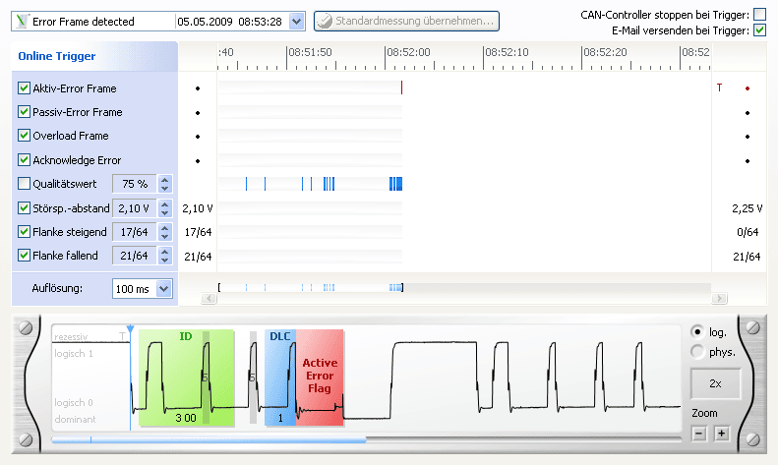Click the zoom in plus button
The width and height of the screenshot is (778, 465).
(x=720, y=434)
